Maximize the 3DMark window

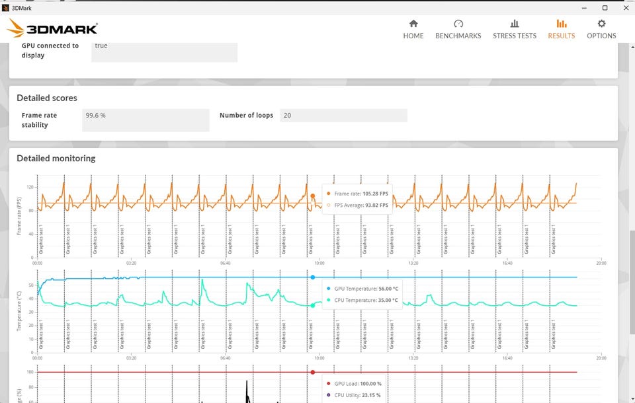[x=605, y=8]
